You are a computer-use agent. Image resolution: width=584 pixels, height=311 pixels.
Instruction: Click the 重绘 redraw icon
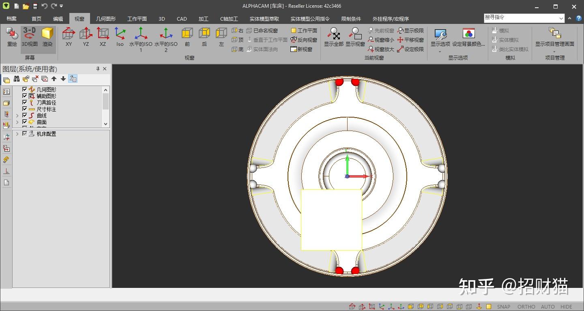pyautogui.click(x=12, y=34)
